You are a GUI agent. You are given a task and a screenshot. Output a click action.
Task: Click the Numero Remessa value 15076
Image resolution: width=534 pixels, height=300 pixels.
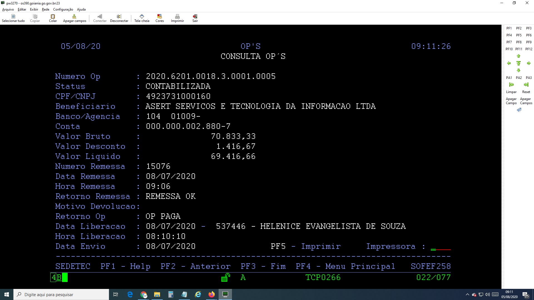pyautogui.click(x=158, y=166)
